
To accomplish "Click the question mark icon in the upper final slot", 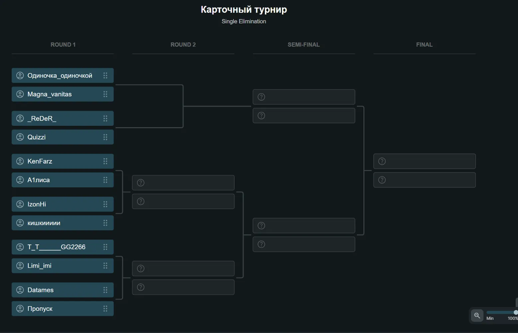I will coord(382,161).
